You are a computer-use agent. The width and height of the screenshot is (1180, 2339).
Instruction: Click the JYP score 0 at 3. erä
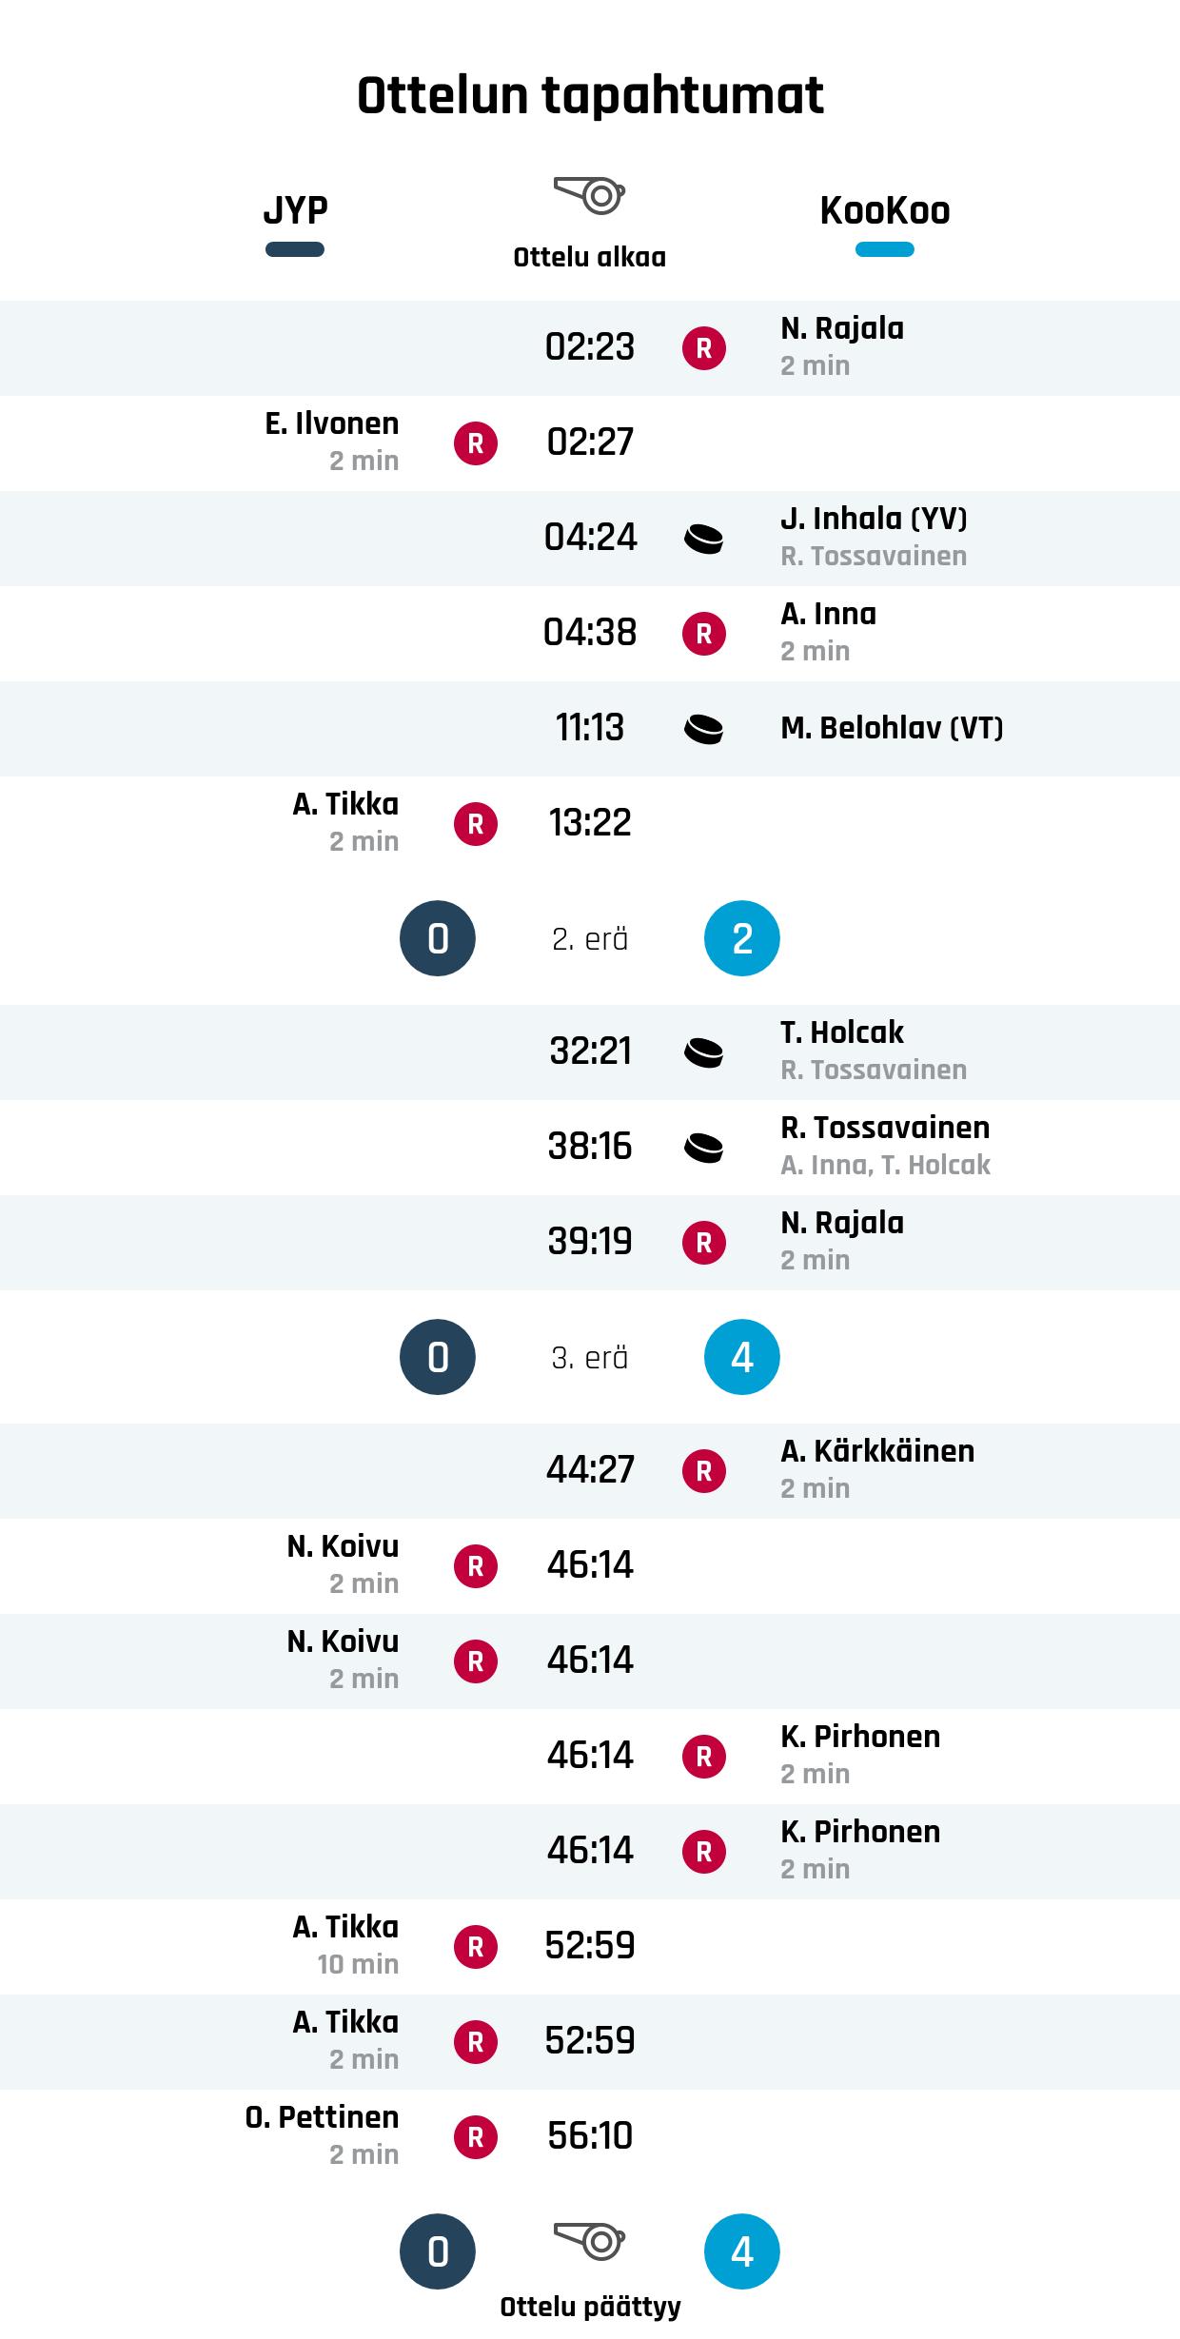click(x=438, y=1357)
